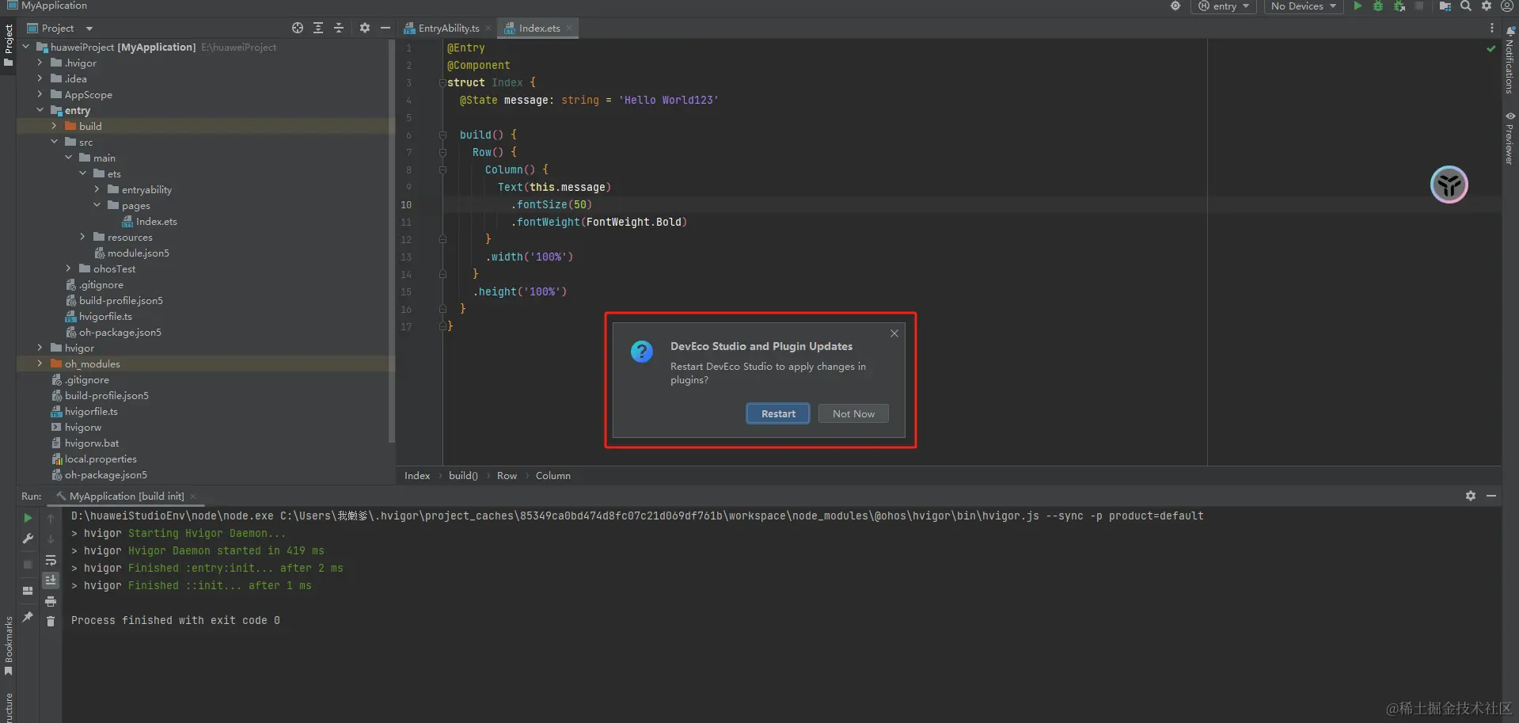Collapse the huaweiProject root node
The image size is (1519, 723).
[26, 47]
